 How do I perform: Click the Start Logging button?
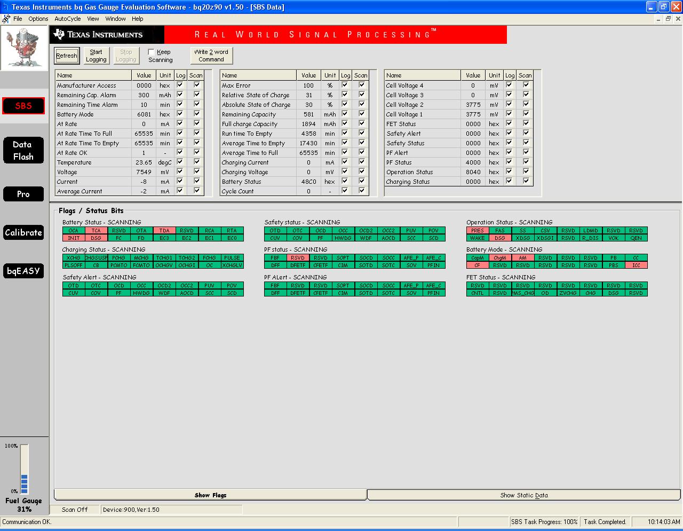96,56
